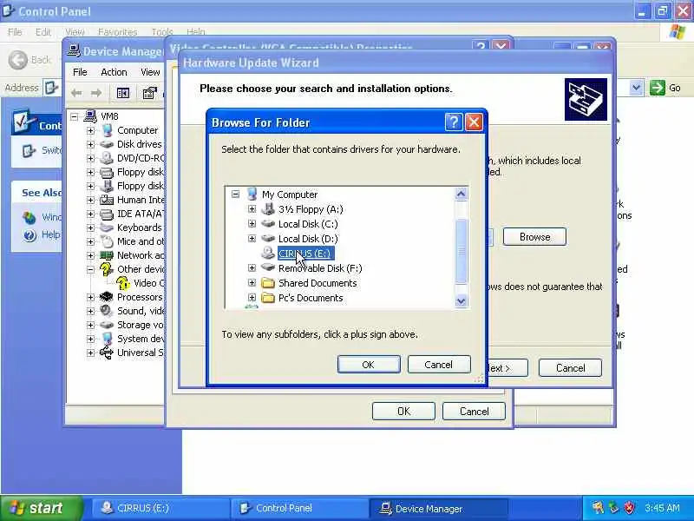This screenshot has width=694, height=521.
Task: Click Network adapters icon in Device Manager
Action: pos(107,255)
